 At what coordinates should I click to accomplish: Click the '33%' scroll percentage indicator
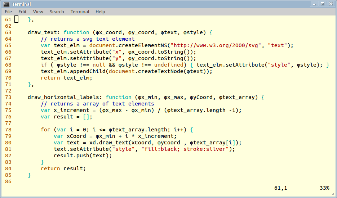pyautogui.click(x=324, y=188)
